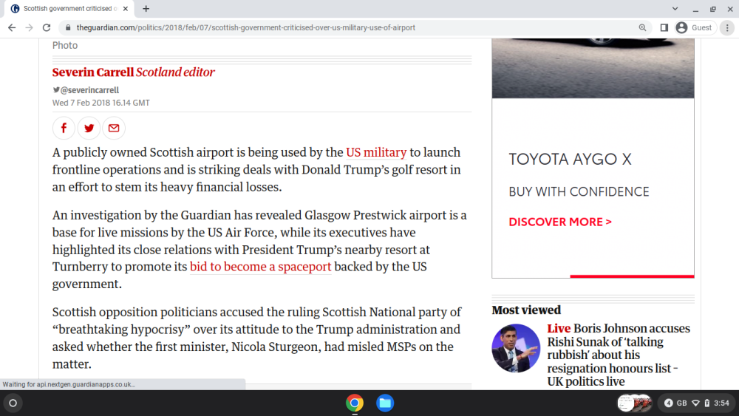Screen dimensions: 739x416
Task: Open the zoom magnifier in address bar
Action: tap(642, 28)
